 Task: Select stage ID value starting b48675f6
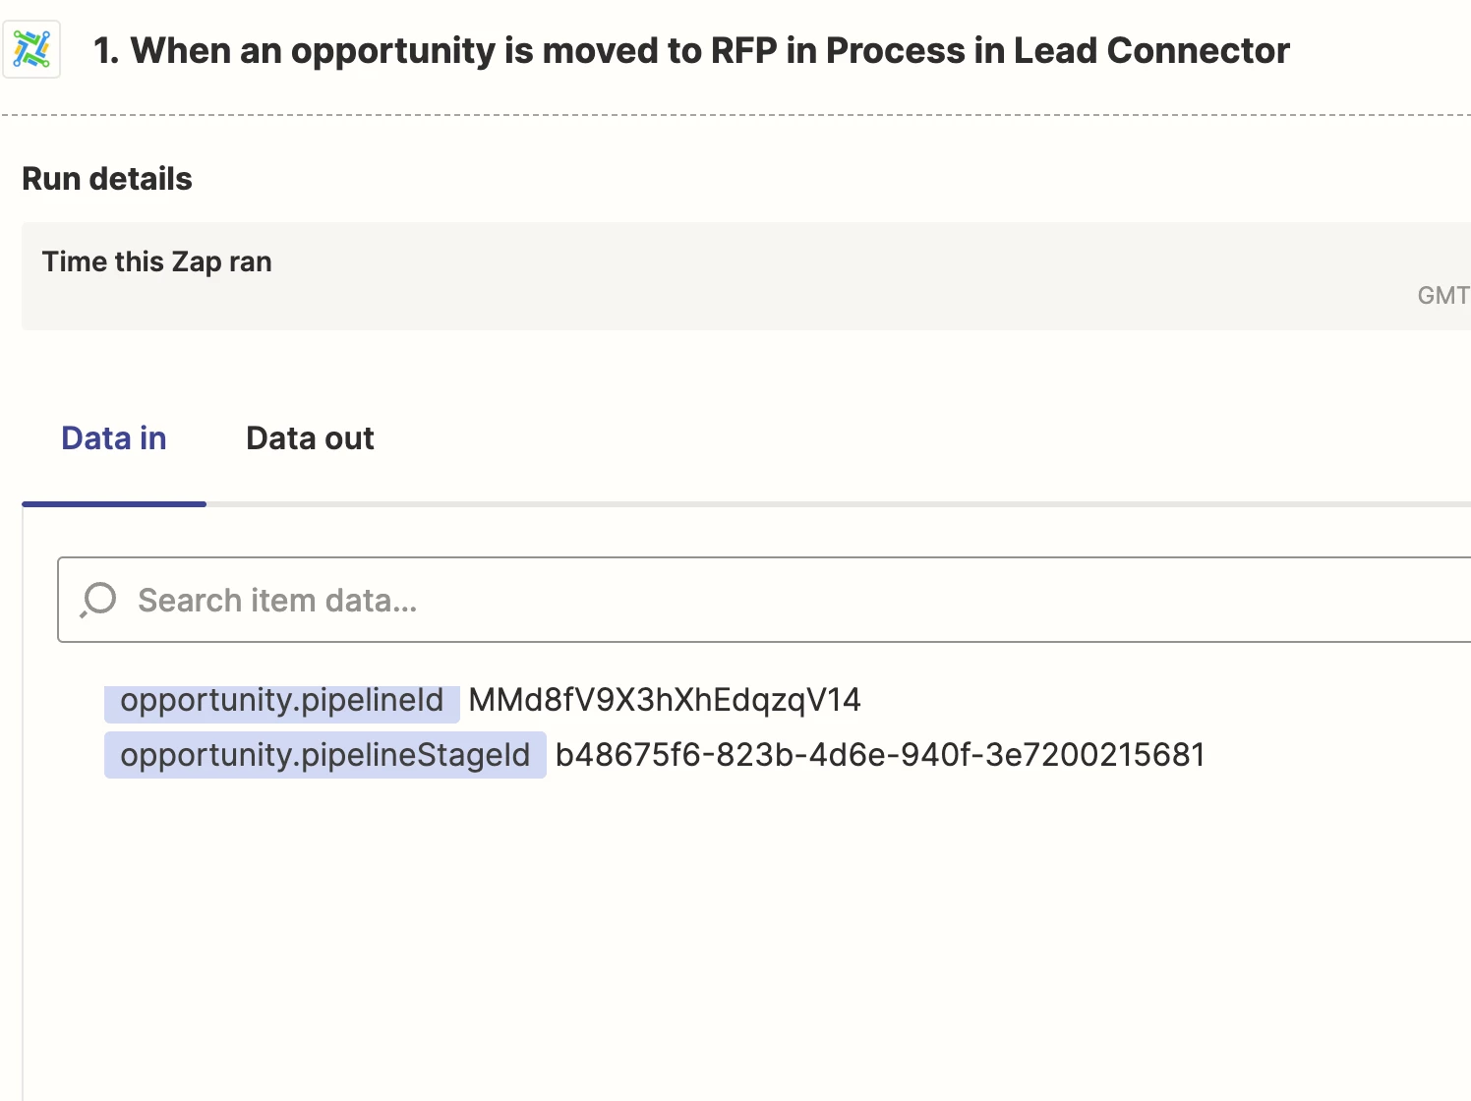[880, 755]
